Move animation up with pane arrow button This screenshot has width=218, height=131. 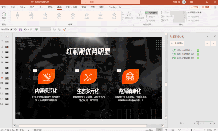[207, 44]
